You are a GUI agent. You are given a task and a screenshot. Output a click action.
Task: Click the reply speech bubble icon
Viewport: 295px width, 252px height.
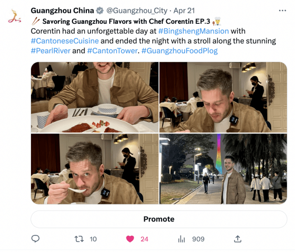pyautogui.click(x=35, y=239)
